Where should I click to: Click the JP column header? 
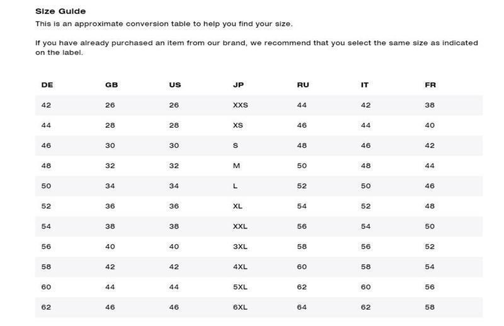pos(239,85)
